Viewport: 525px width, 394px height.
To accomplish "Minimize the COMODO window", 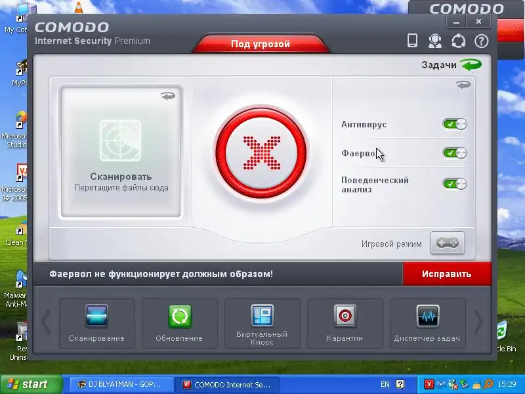I will pyautogui.click(x=456, y=22).
